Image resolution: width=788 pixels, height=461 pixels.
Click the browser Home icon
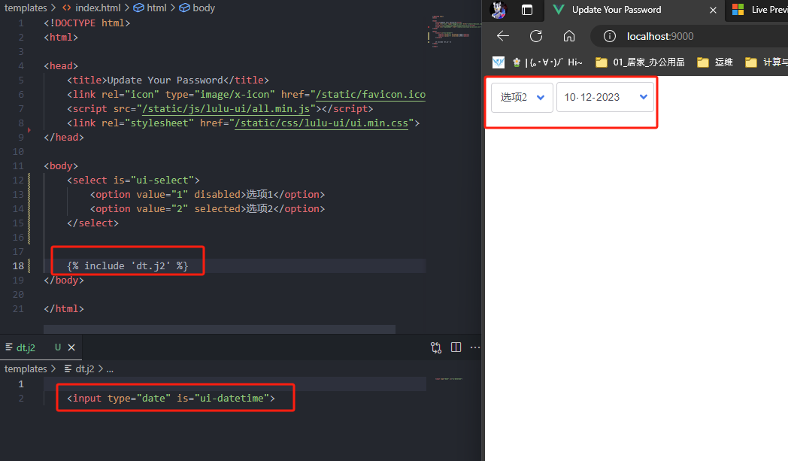[x=569, y=36]
